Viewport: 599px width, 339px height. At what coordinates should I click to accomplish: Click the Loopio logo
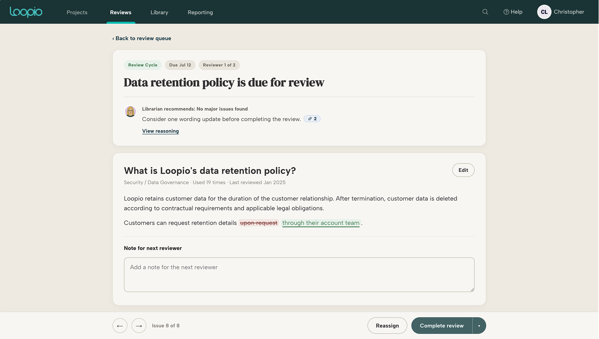(26, 12)
